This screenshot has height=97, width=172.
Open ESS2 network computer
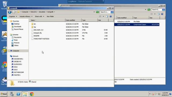pyautogui.click(x=16, y=67)
